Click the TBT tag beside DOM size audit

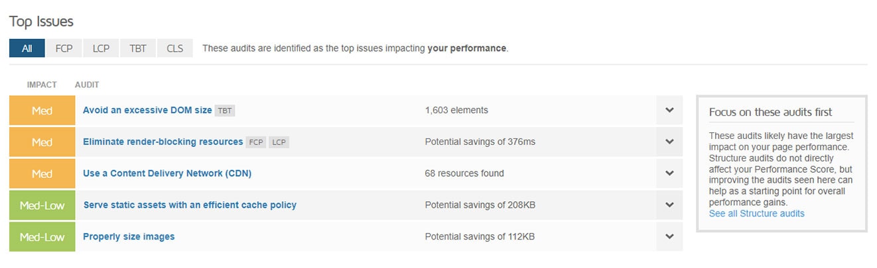pos(225,111)
